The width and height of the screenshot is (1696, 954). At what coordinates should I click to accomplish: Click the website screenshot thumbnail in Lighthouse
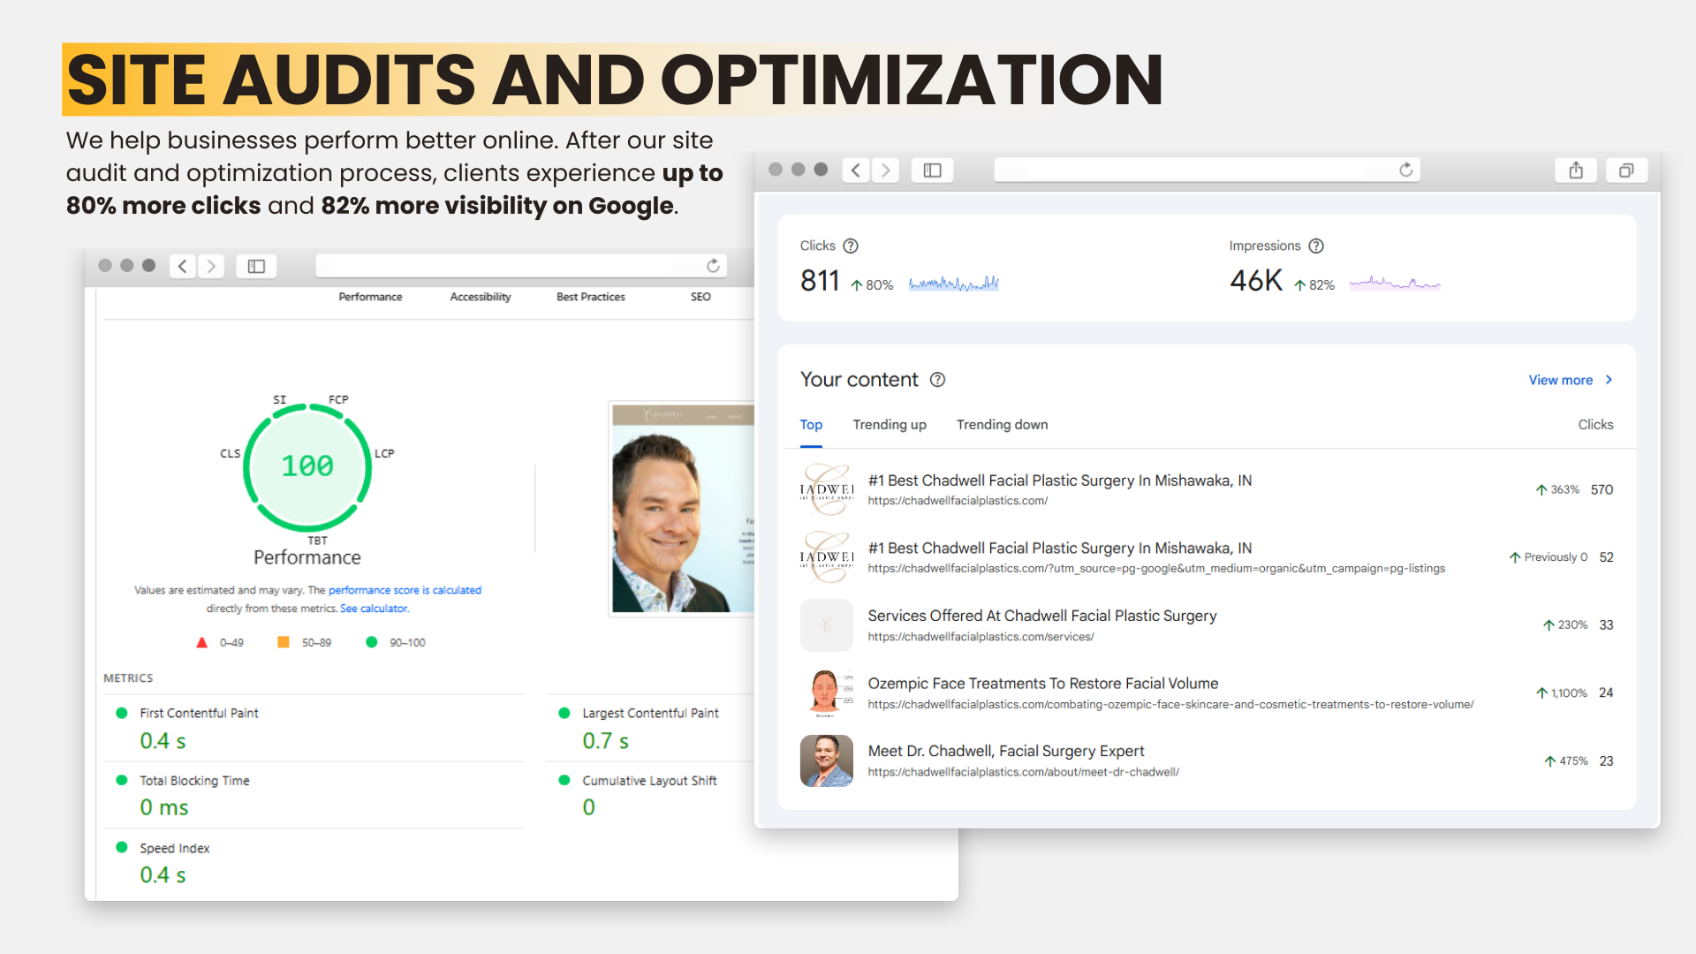(682, 508)
